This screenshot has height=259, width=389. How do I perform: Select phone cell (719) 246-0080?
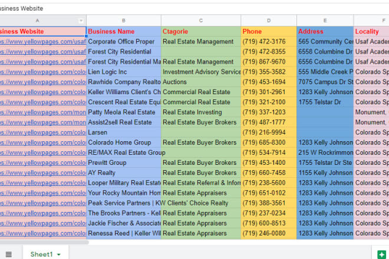(269, 234)
